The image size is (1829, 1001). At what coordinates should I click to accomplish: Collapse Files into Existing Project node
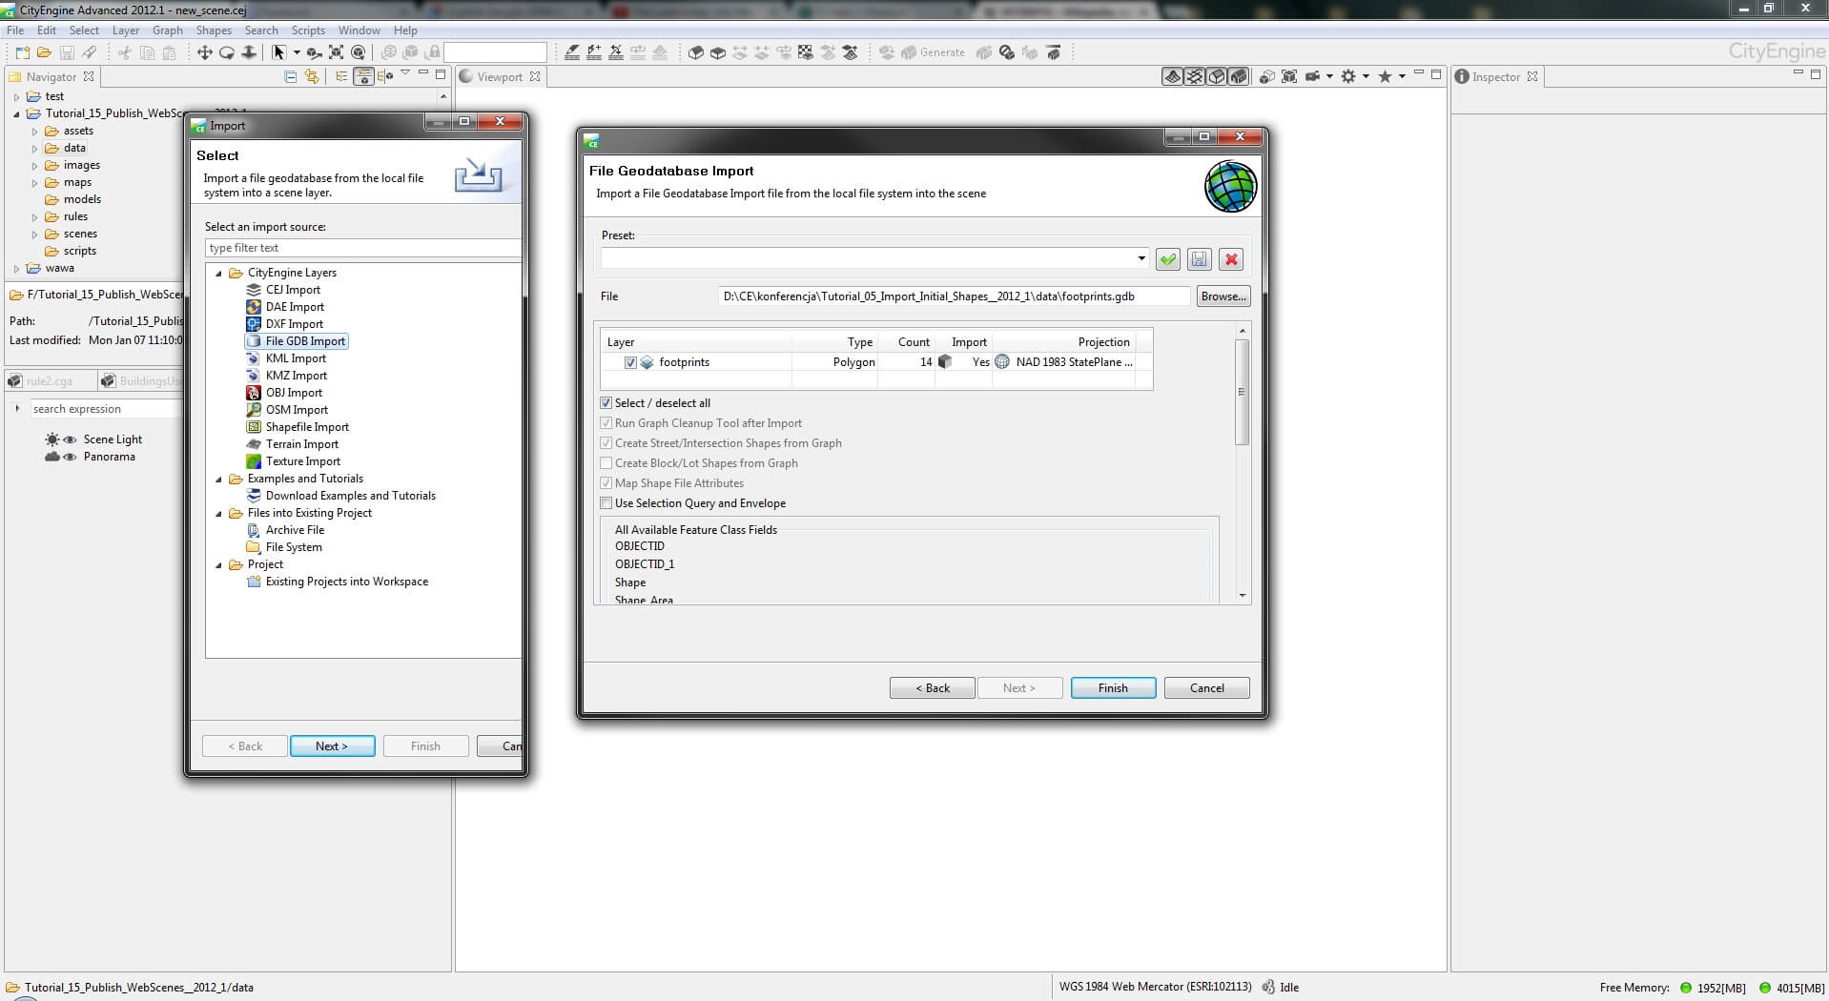point(218,514)
